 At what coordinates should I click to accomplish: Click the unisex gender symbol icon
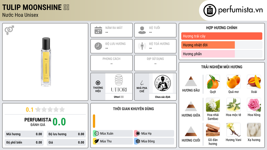[x=9, y=30]
